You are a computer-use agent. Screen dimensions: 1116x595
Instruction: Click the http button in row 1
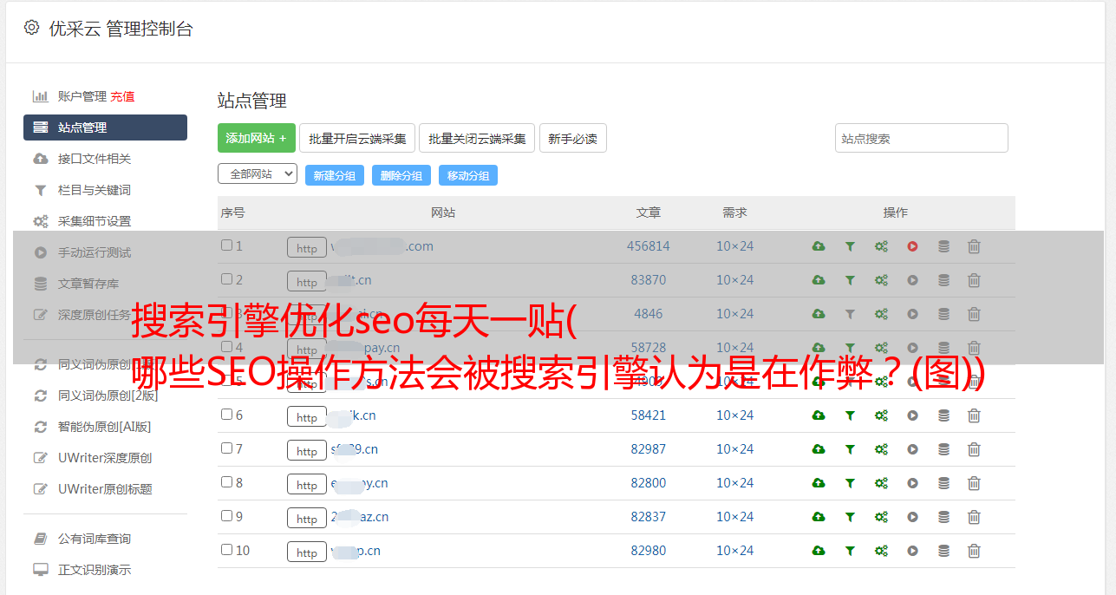click(x=307, y=247)
